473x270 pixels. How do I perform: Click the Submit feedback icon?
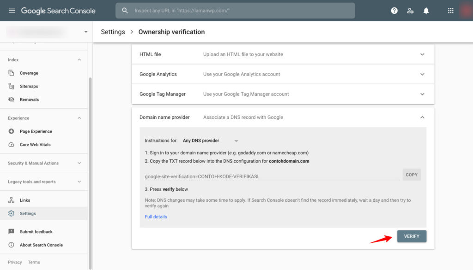click(x=11, y=231)
